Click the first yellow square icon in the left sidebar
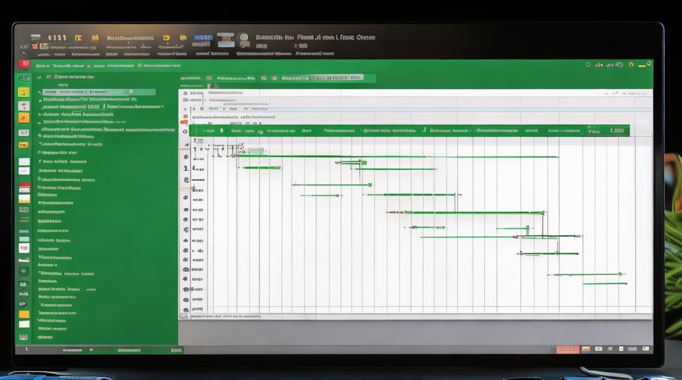Screen dimensions: 682x380 (23, 92)
